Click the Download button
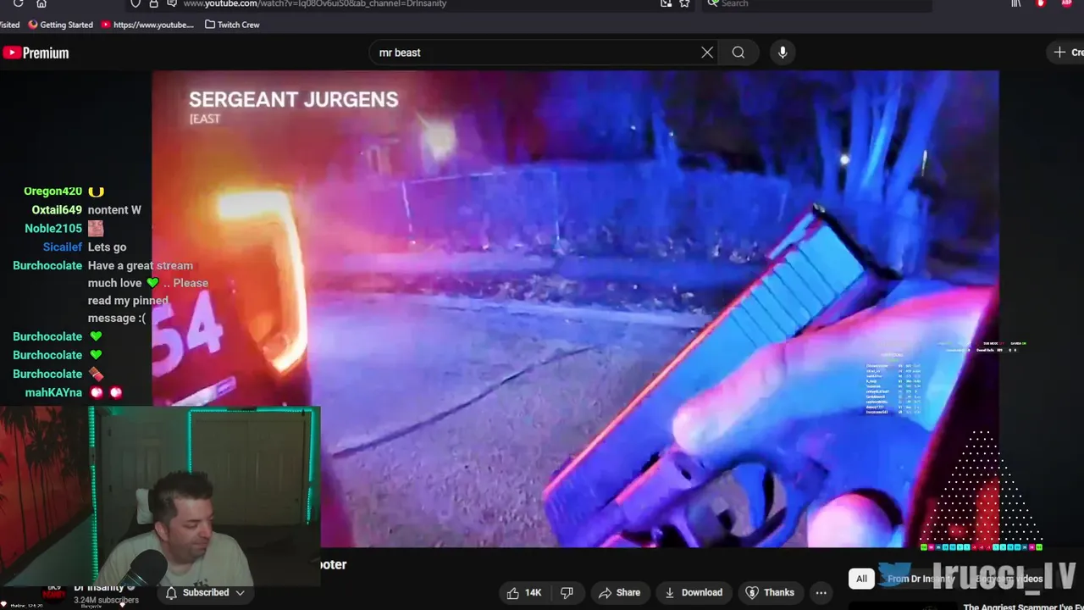The width and height of the screenshot is (1084, 610). click(x=694, y=592)
